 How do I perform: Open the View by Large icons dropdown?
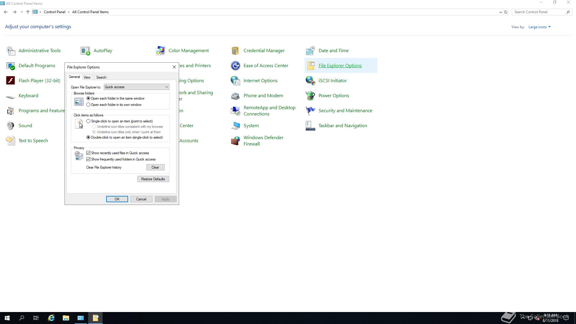pos(539,27)
